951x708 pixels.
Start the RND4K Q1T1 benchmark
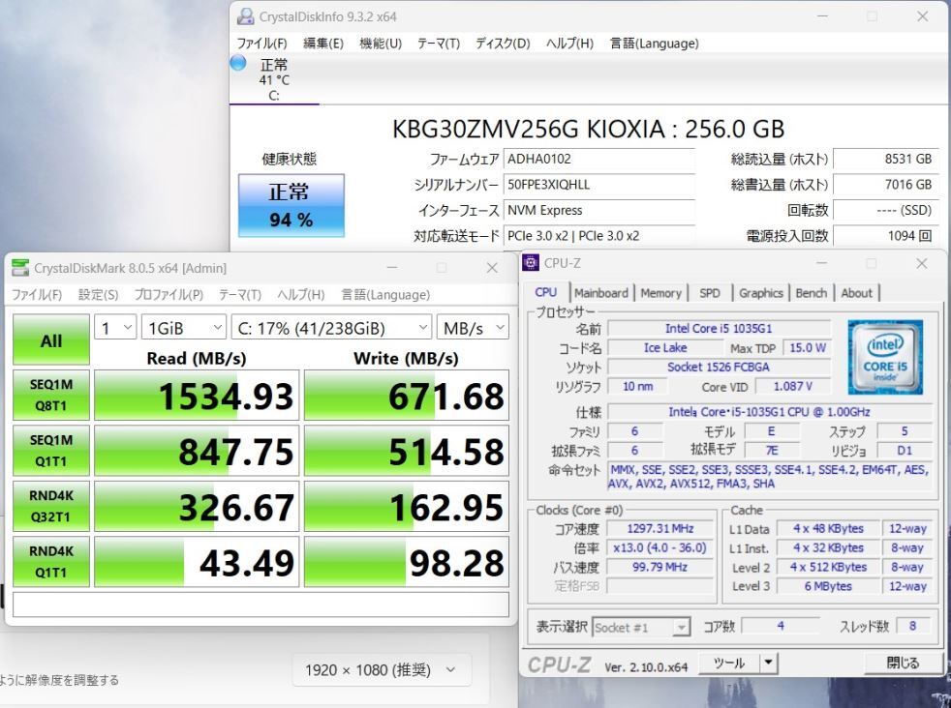(51, 561)
